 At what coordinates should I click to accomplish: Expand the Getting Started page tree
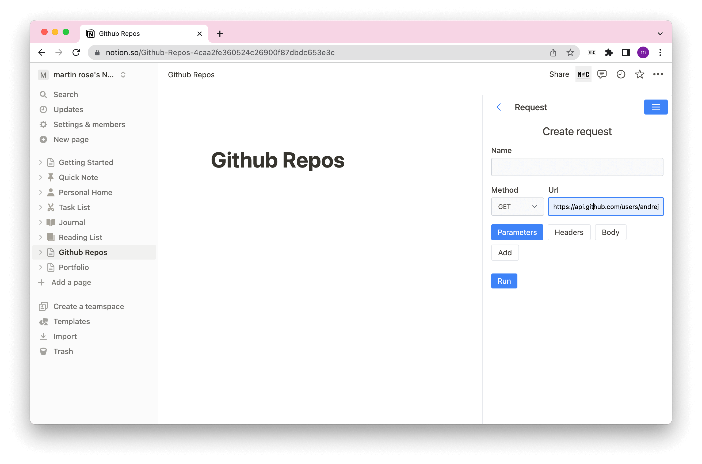40,162
